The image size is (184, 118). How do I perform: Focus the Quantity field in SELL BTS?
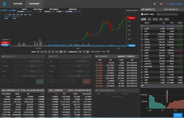(75, 66)
